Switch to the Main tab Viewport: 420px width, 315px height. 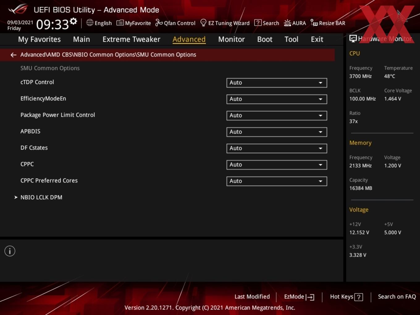[x=82, y=39]
